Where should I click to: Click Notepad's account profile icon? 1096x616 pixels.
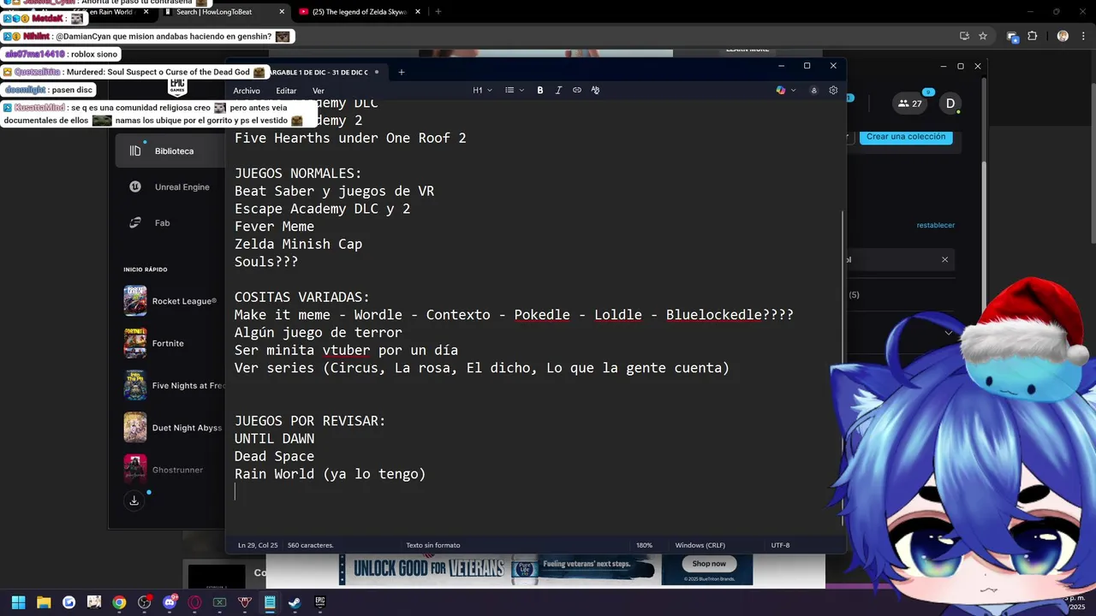click(x=813, y=90)
